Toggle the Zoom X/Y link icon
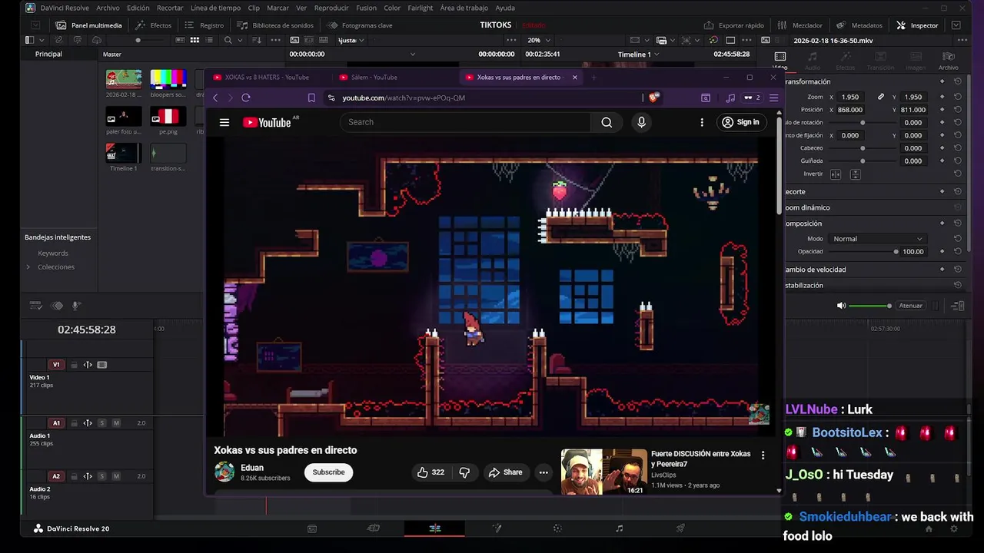 (881, 97)
